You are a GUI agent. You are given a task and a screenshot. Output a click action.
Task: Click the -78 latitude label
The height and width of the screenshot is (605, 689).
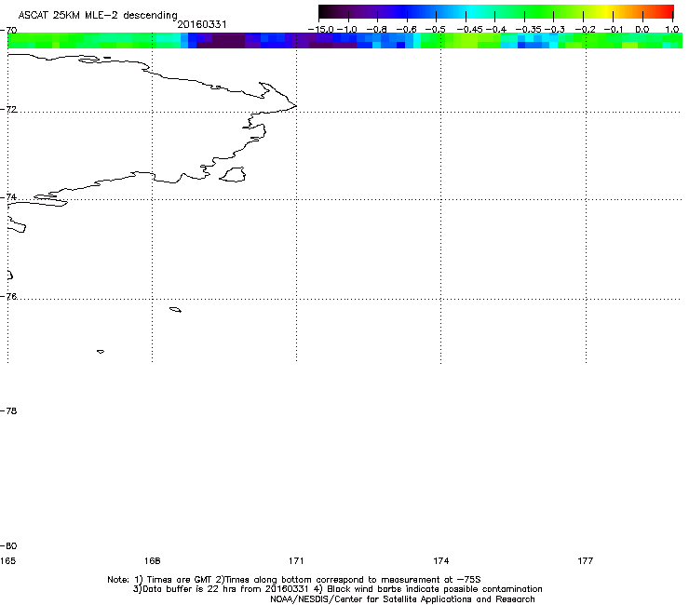point(8,410)
